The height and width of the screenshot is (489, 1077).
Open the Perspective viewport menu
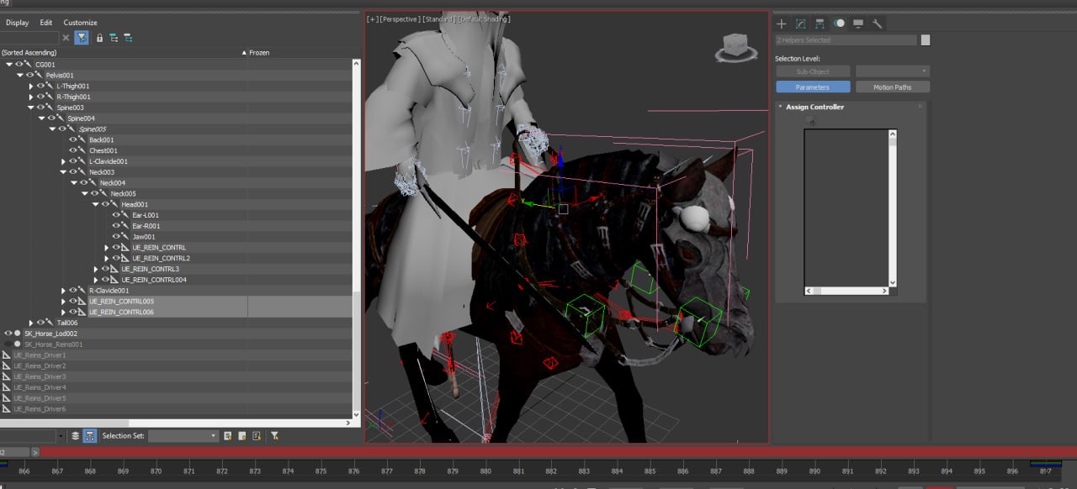(x=401, y=18)
